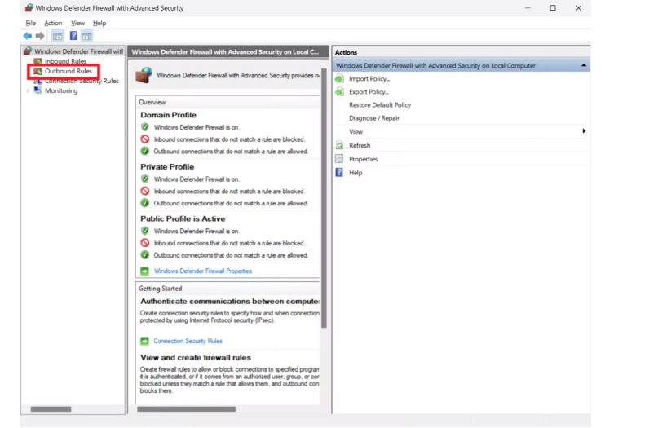Click the center pane horizontal scrollbar
This screenshot has height=428, width=667.
186,409
